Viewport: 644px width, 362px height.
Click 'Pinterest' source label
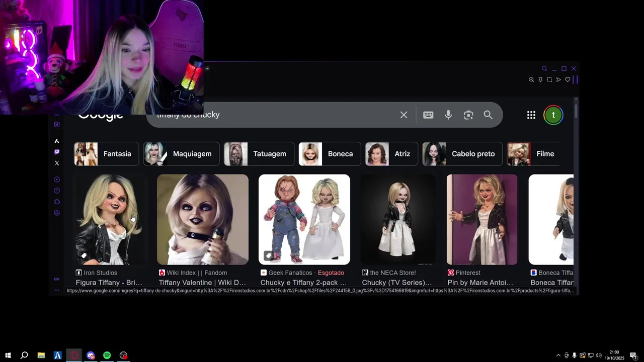pyautogui.click(x=469, y=273)
